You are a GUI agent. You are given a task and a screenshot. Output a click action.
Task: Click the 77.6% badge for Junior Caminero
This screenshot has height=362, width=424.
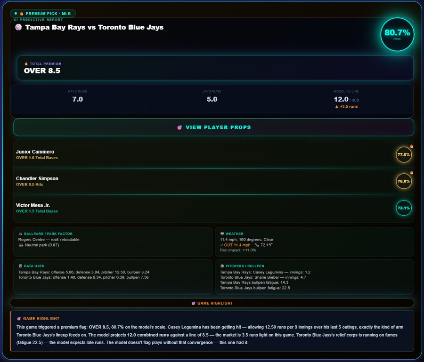404,154
